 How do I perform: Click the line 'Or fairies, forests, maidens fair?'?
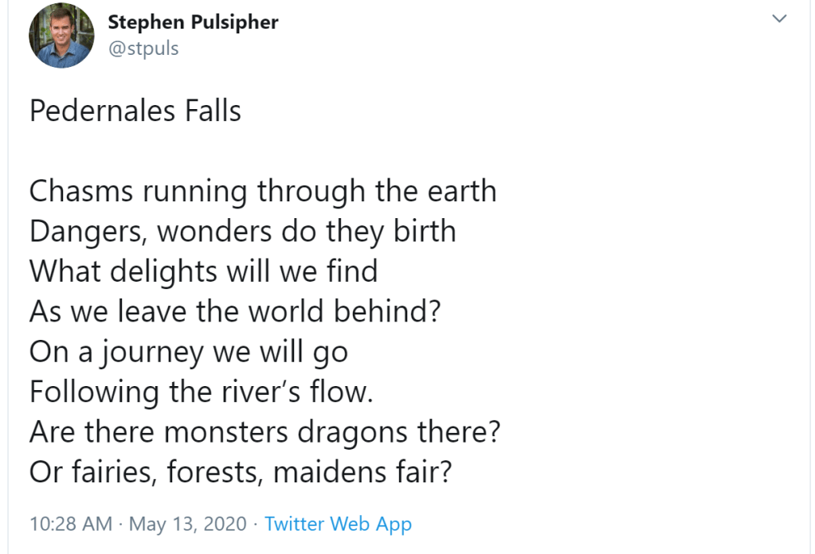[x=241, y=472]
